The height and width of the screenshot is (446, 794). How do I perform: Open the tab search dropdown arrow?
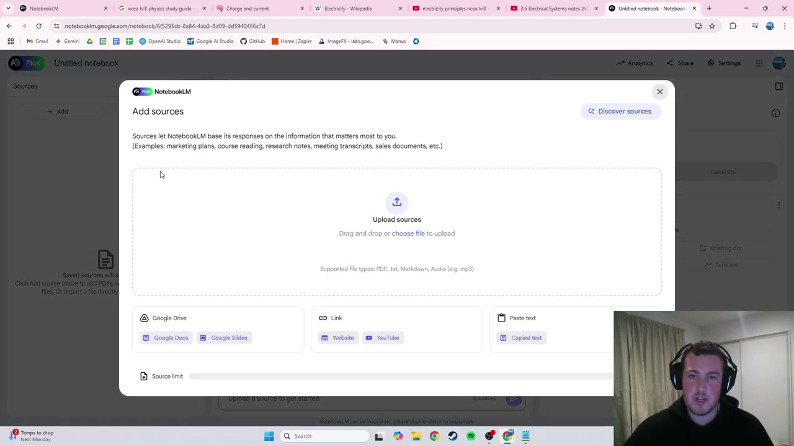tap(8, 9)
